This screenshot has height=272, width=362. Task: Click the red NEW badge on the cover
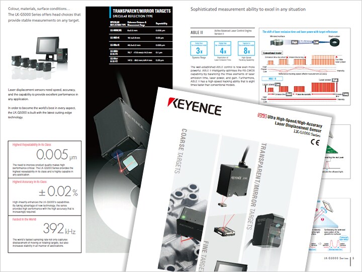[262, 115]
